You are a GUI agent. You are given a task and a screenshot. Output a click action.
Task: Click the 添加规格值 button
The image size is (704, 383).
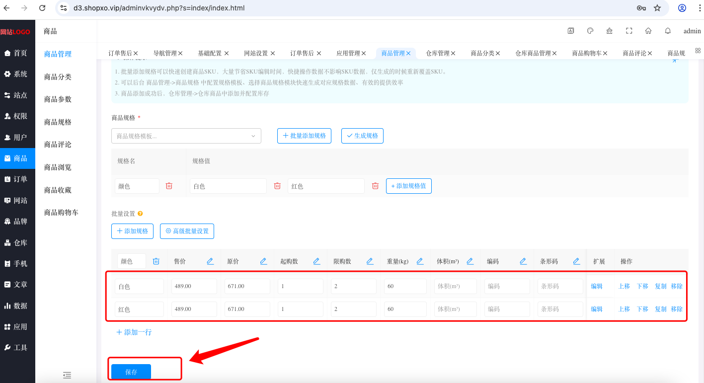[x=409, y=186]
